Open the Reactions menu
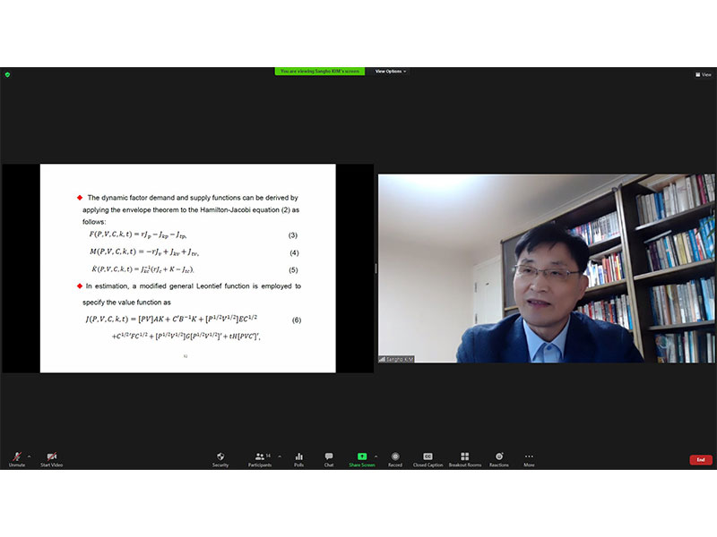This screenshot has height=537, width=717. click(x=499, y=458)
